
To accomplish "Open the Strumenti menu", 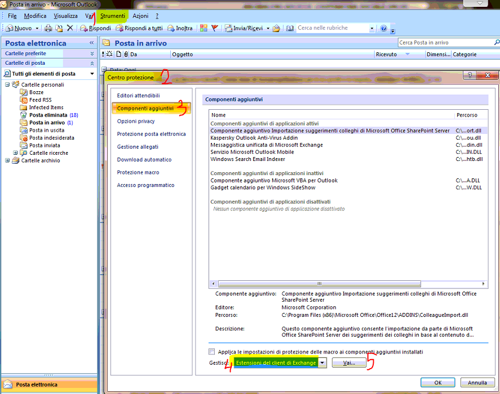I will click(113, 16).
